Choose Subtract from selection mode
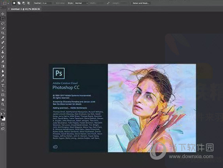 coord(24,3)
